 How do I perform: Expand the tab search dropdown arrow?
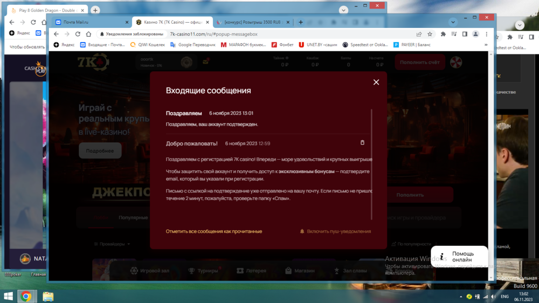[453, 22]
